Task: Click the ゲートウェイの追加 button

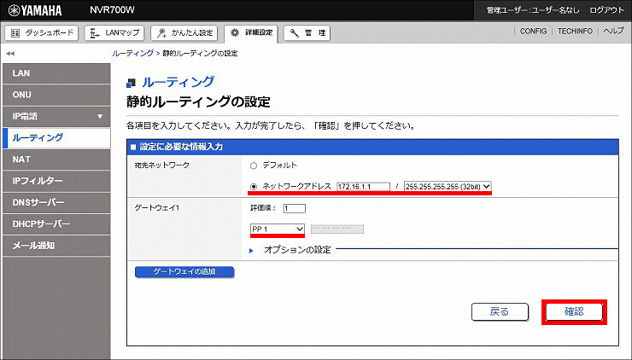Action: [x=184, y=272]
